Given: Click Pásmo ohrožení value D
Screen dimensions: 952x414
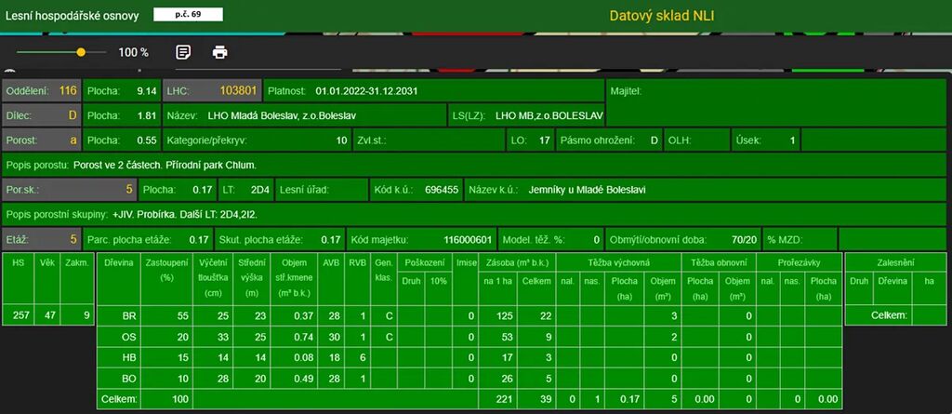Looking at the screenshot, I should coord(654,140).
